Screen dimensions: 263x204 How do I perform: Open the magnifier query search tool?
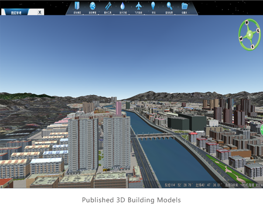169,6
